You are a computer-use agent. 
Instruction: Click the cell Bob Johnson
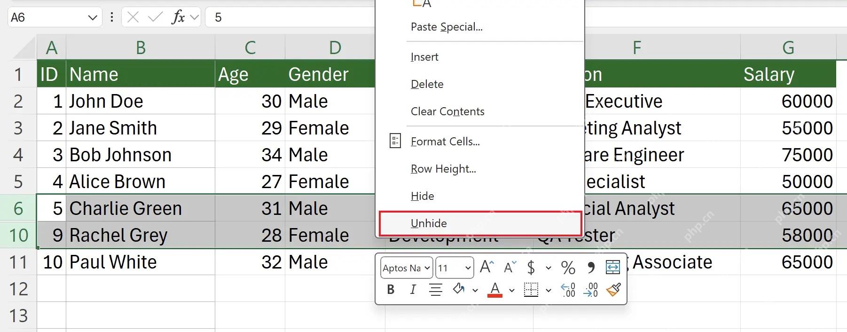tap(141, 155)
